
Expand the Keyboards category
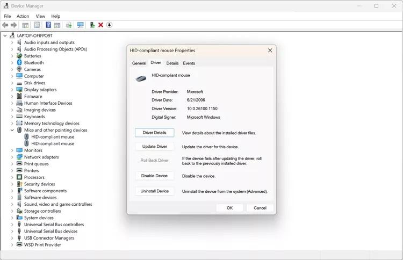click(12, 117)
